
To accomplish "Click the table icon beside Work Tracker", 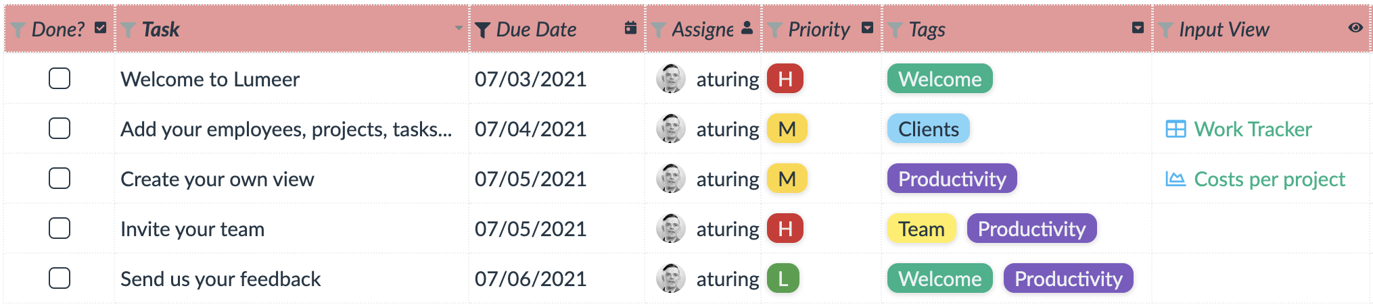I will coord(1176,129).
